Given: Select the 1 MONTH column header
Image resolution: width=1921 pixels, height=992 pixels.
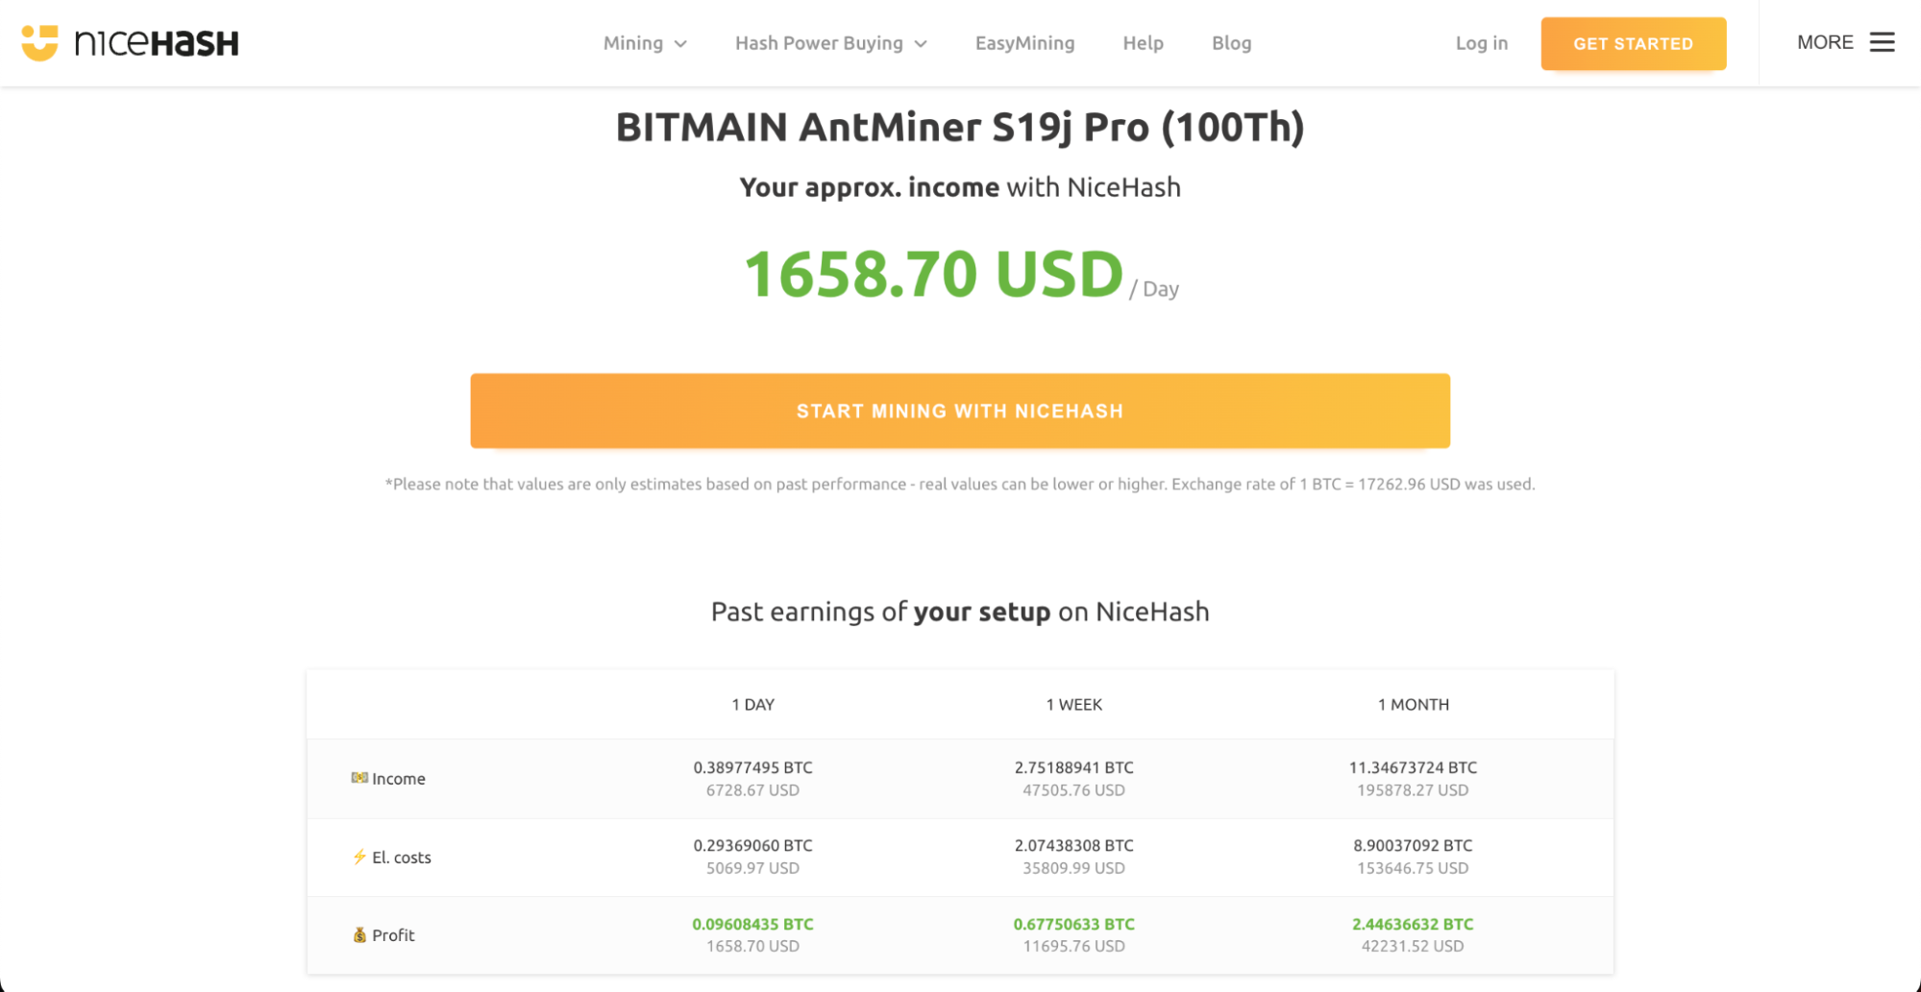Looking at the screenshot, I should (x=1413, y=704).
